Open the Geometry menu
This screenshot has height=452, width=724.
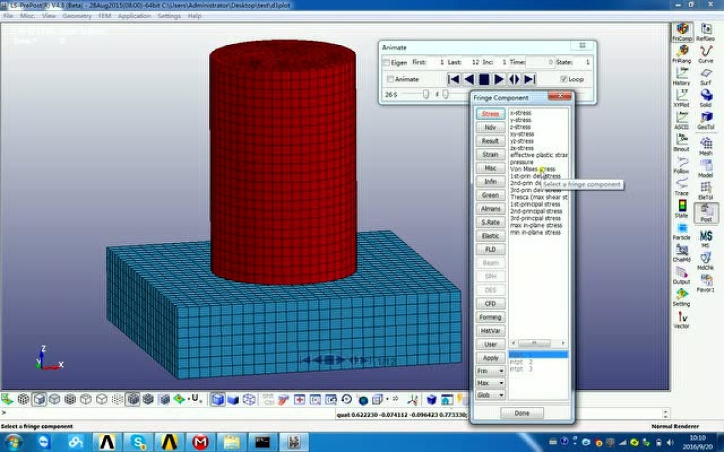[x=77, y=16]
